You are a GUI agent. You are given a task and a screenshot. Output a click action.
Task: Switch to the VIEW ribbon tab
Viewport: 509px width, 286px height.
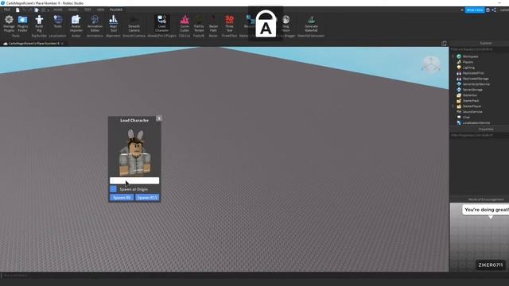tap(101, 10)
